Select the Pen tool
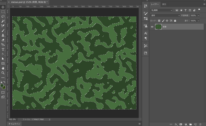This screenshot has height=126, width=206. (x=3, y=54)
